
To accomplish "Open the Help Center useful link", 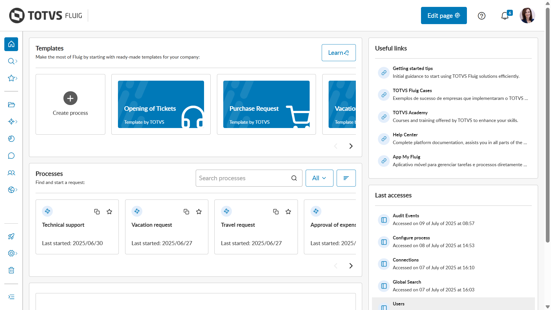I will (x=405, y=135).
